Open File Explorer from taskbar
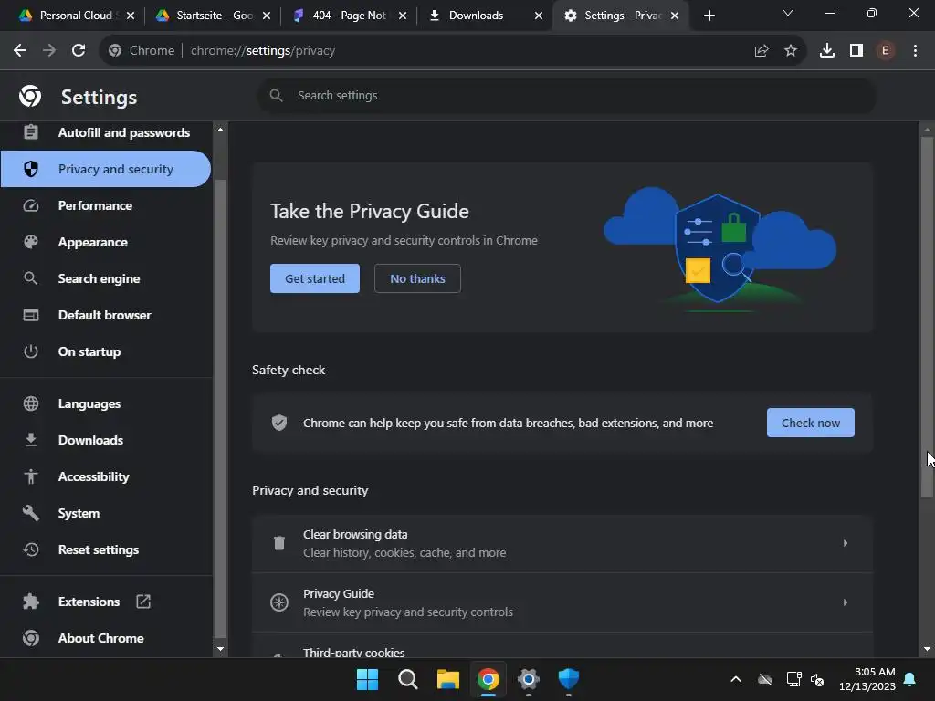 coord(447,679)
